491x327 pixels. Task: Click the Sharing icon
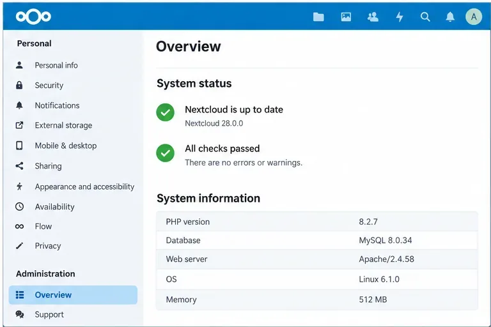pos(19,166)
